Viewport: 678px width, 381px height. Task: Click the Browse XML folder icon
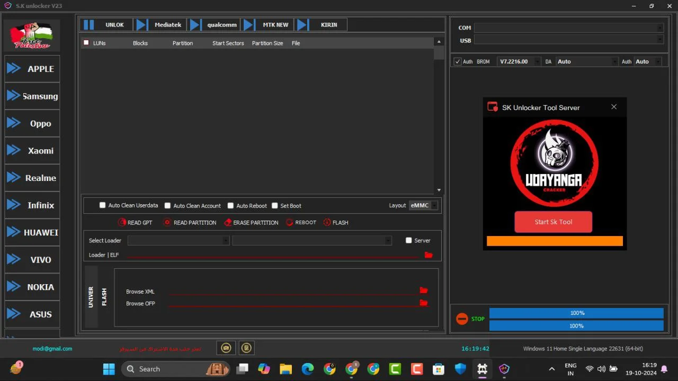(x=424, y=291)
